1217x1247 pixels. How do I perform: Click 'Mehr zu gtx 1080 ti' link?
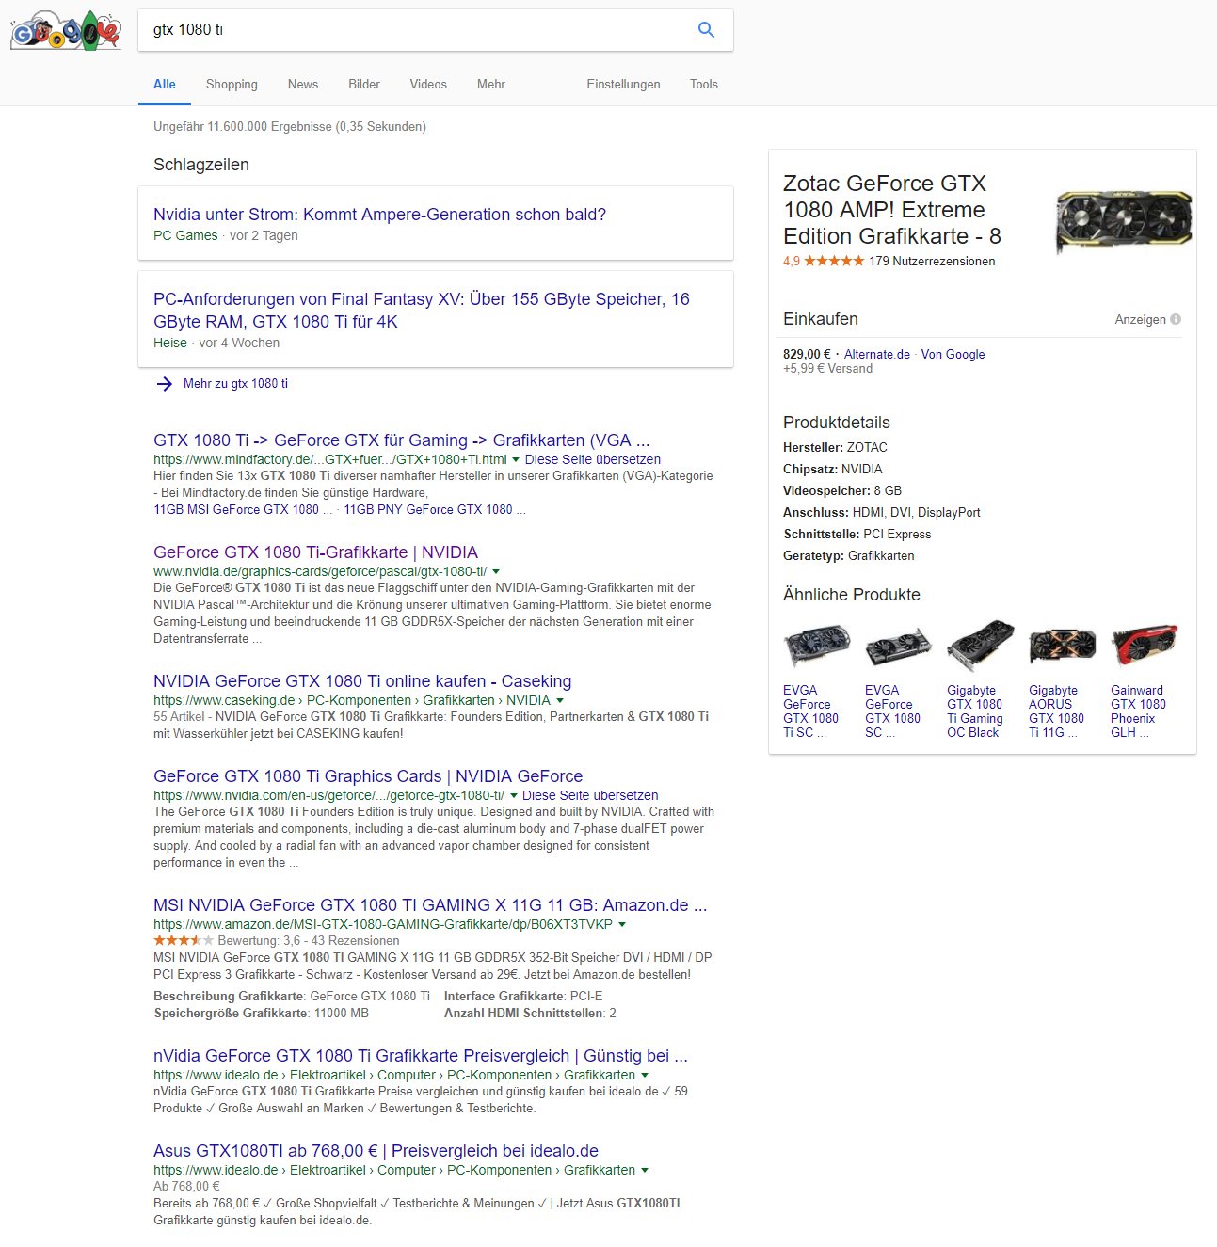235,384
